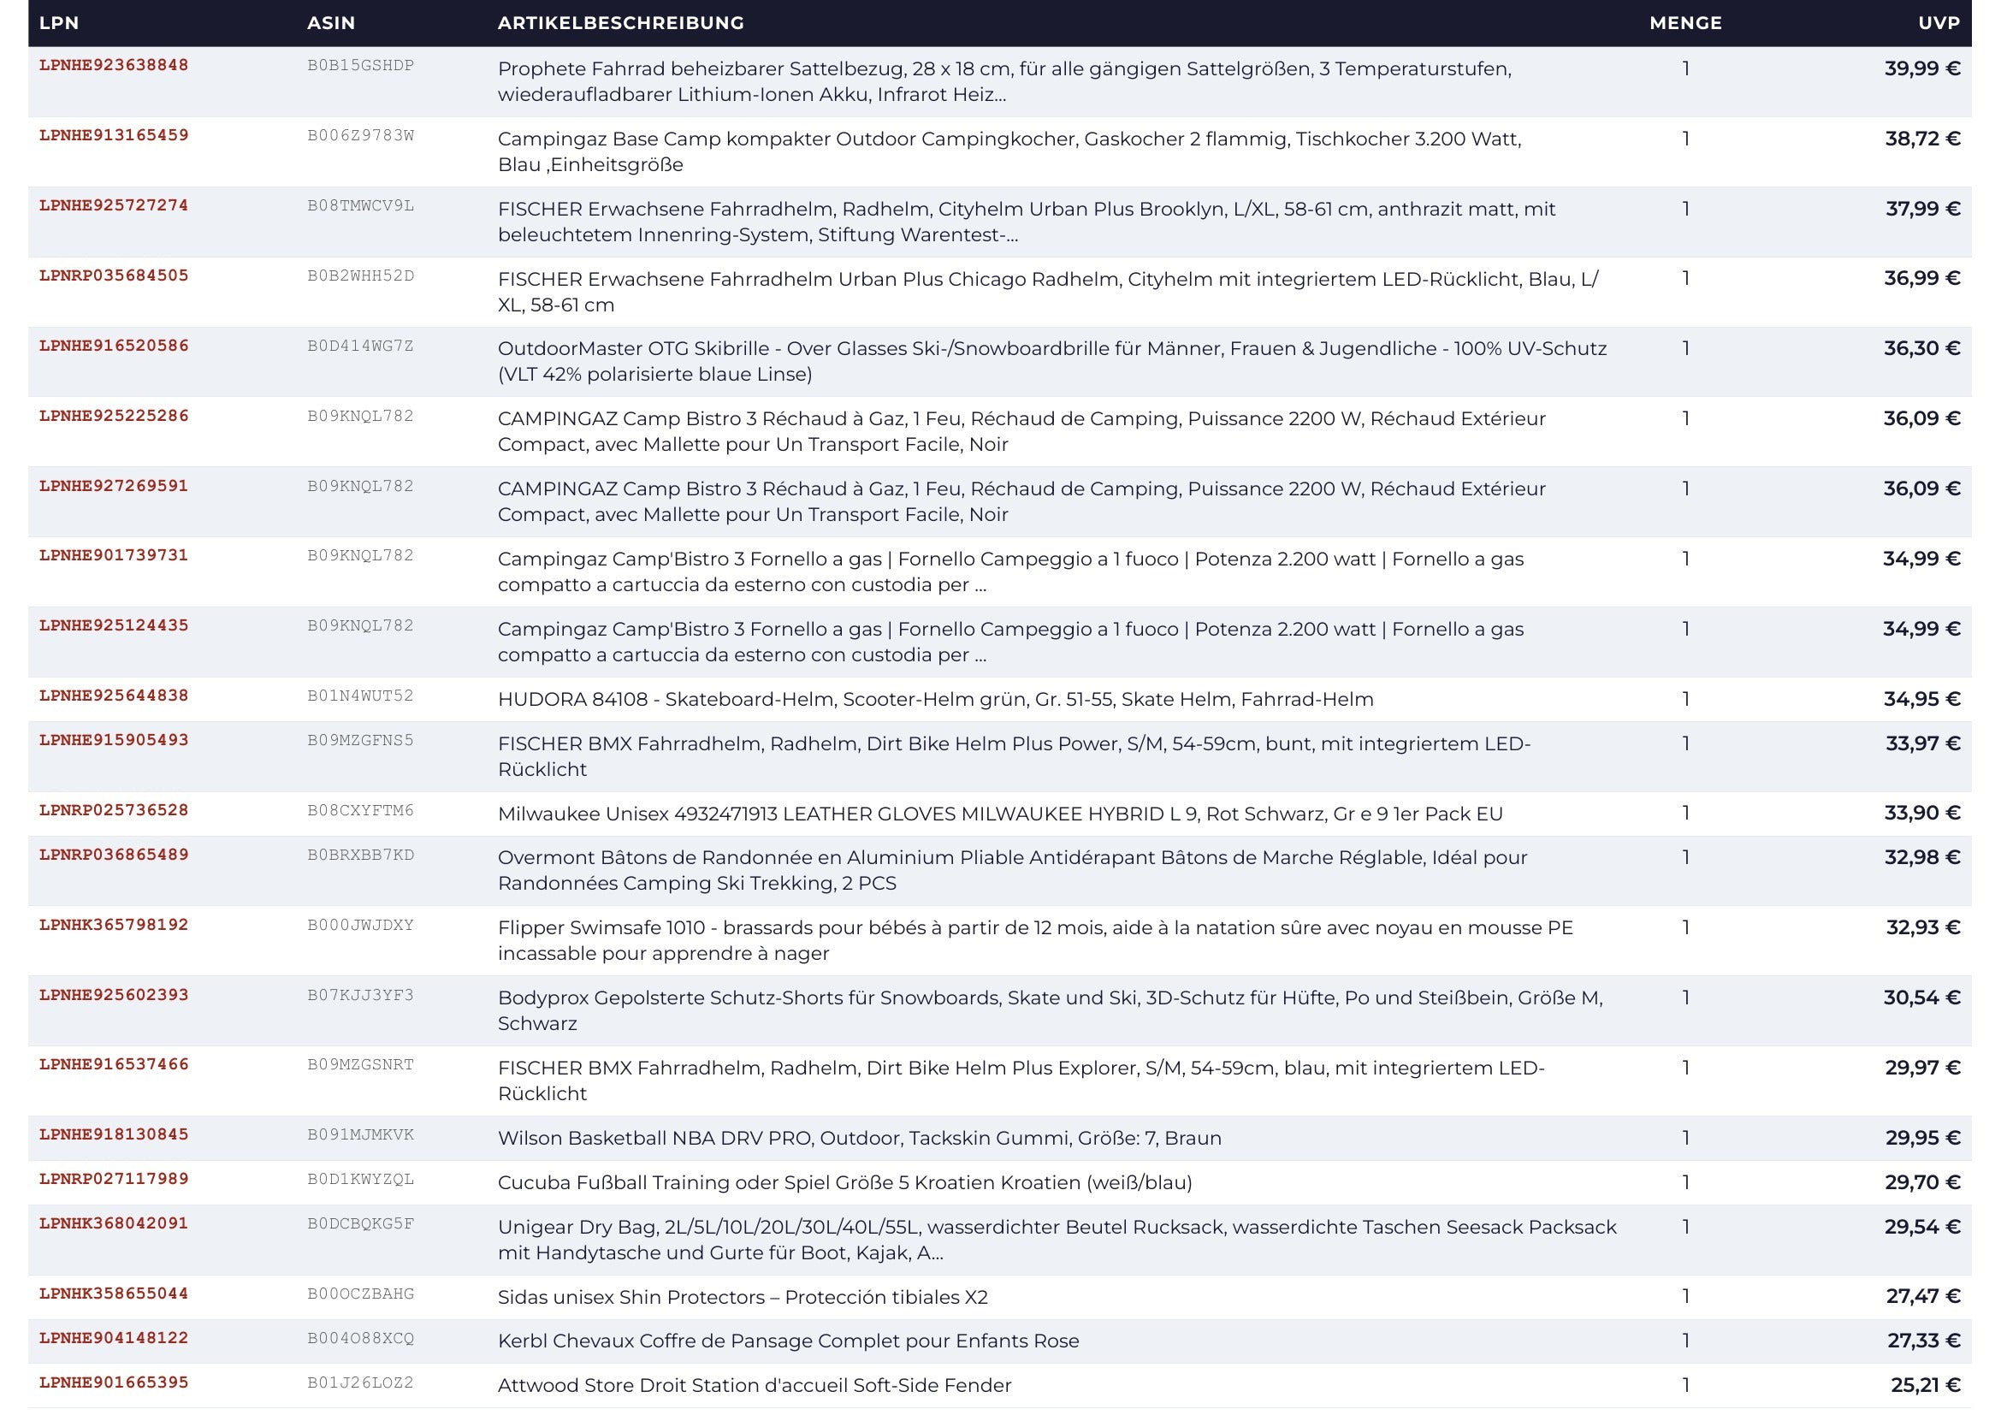Select LPN code LPNRP025736528
Screen dimensions: 2001x1415
pos(113,810)
